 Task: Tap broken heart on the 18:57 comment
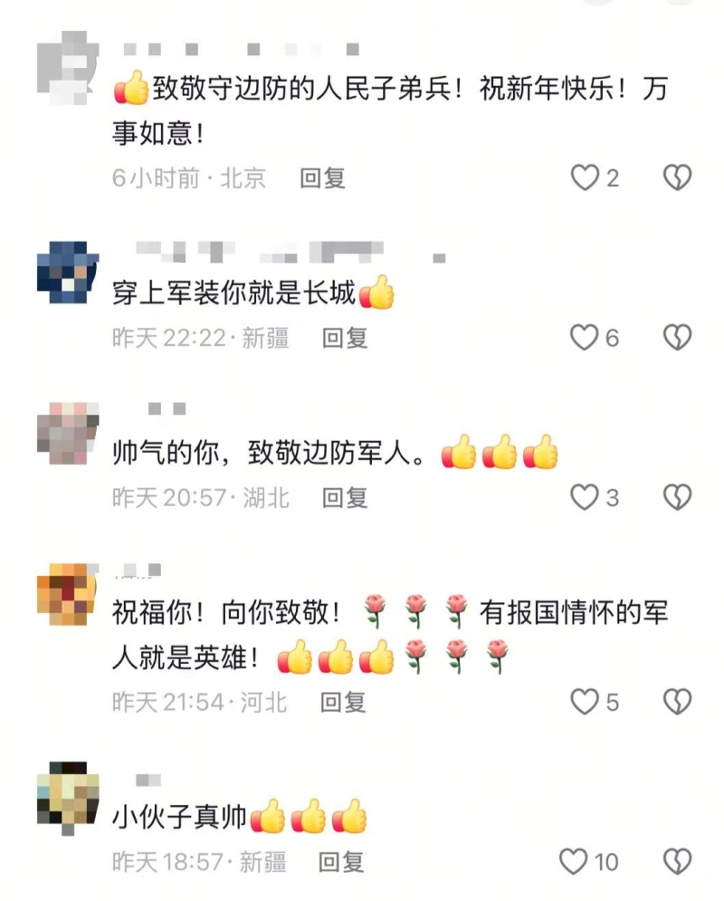pyautogui.click(x=678, y=861)
